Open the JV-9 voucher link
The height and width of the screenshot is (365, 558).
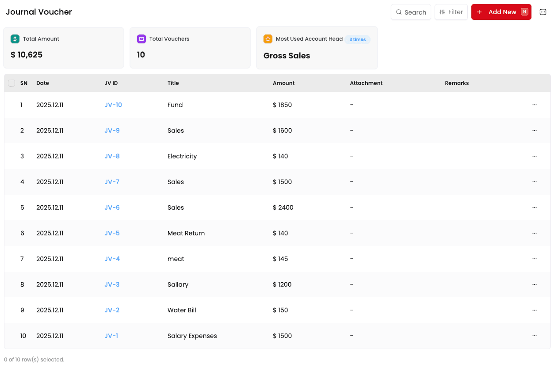[112, 131]
